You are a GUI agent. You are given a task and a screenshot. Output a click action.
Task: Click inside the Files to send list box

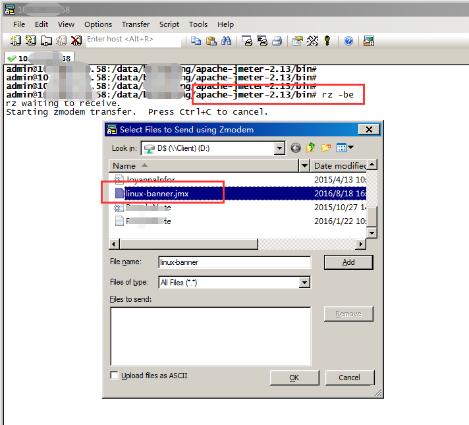211,336
